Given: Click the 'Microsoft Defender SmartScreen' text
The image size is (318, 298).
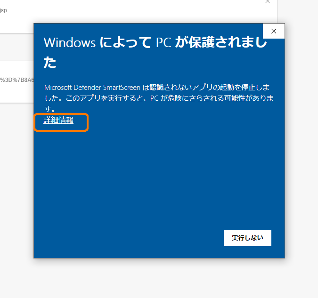Looking at the screenshot, I should [92, 88].
